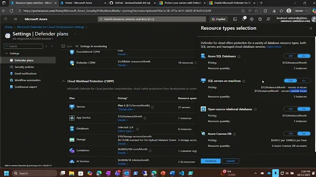Click Change plan link for Servers

(126, 109)
